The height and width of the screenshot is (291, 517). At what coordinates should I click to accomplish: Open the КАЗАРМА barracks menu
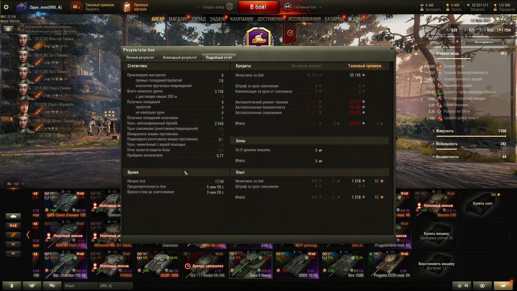tap(334, 19)
